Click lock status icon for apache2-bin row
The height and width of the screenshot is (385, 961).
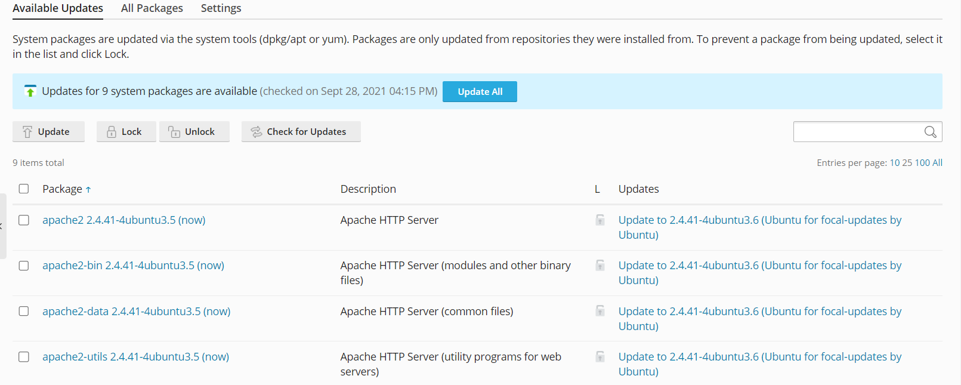click(x=600, y=266)
